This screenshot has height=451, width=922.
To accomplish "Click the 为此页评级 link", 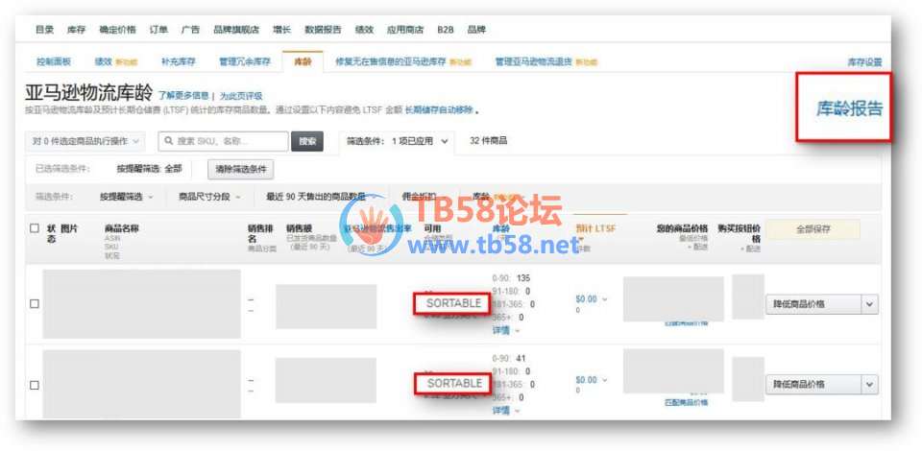I will pyautogui.click(x=241, y=96).
